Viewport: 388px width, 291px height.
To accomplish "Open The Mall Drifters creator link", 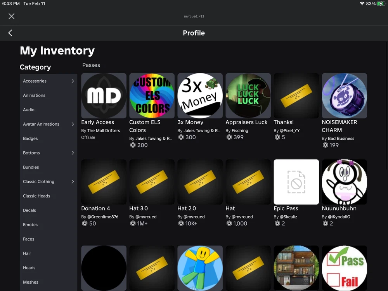I will (104, 131).
